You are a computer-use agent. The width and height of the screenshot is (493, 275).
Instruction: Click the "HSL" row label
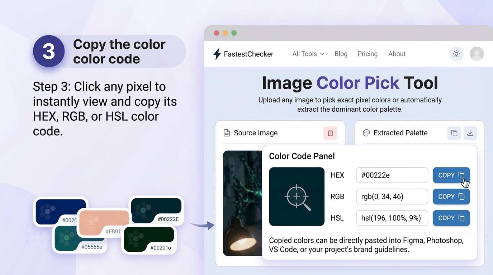337,218
